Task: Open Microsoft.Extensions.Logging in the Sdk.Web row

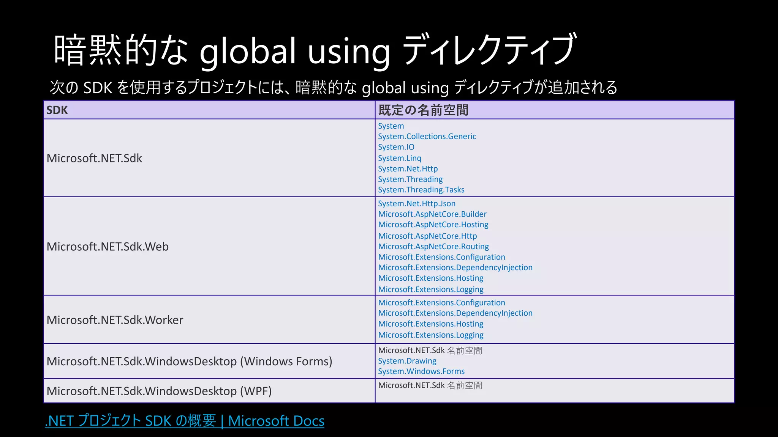Action: point(431,289)
